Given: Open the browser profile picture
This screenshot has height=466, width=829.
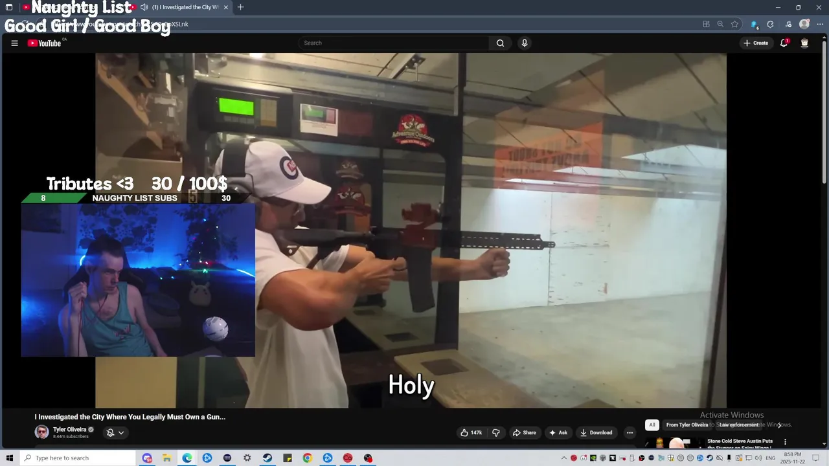Looking at the screenshot, I should (804, 24).
